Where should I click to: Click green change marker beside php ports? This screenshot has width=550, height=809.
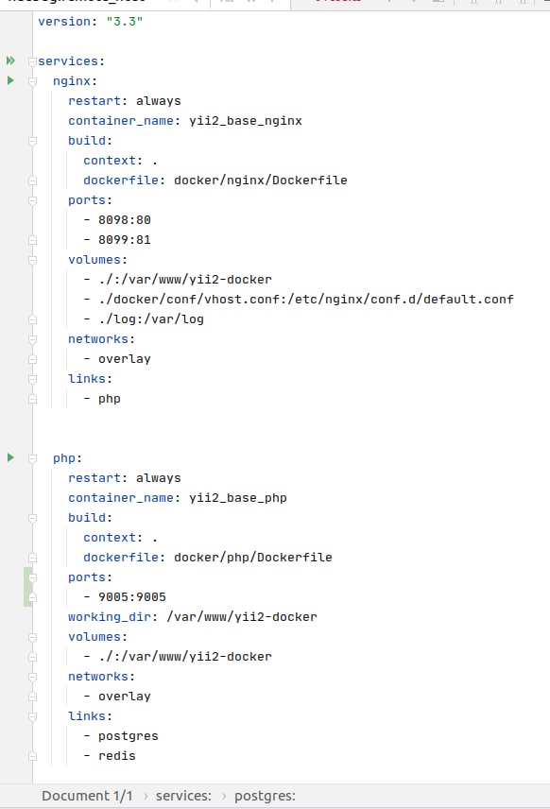point(26,587)
